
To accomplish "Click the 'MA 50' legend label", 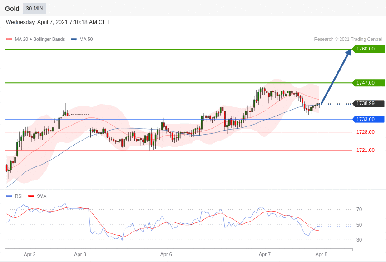I will pos(86,40).
